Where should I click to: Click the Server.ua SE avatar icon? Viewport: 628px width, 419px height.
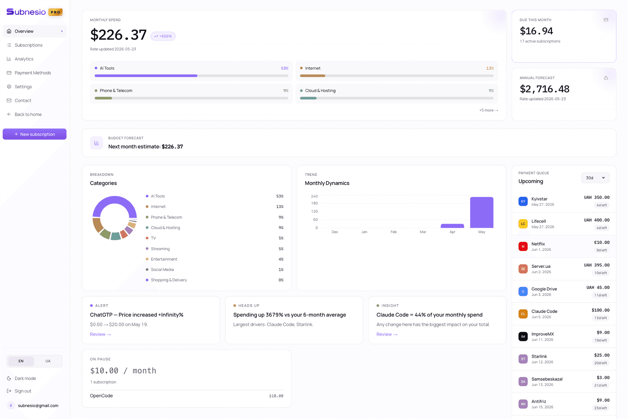523,269
